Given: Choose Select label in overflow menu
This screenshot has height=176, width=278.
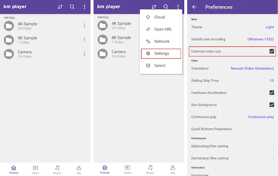Looking at the screenshot, I should coord(160,66).
